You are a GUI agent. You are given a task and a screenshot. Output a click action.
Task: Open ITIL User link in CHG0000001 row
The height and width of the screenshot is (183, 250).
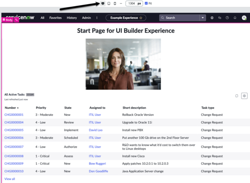click(x=95, y=115)
